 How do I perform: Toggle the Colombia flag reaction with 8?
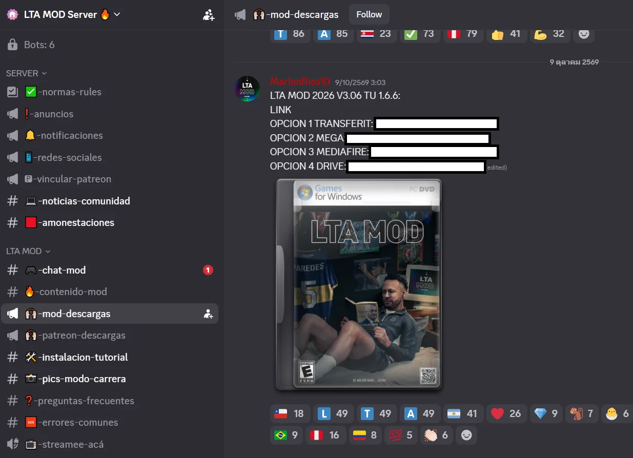point(365,435)
